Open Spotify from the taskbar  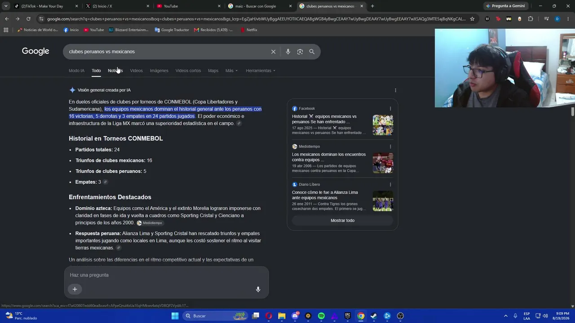[x=321, y=316]
